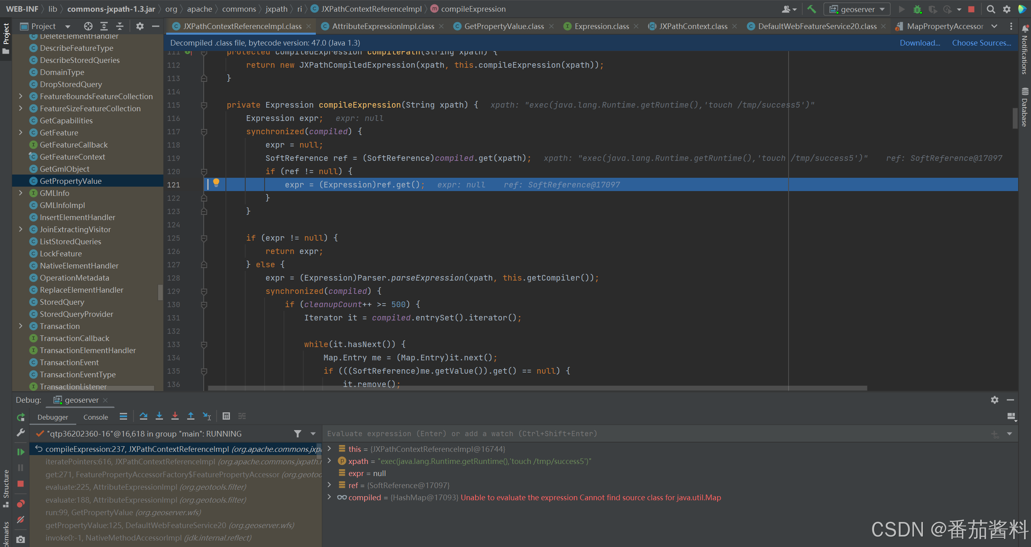Expand the xpath variable
Viewport: 1031px width, 547px height.
coord(330,461)
